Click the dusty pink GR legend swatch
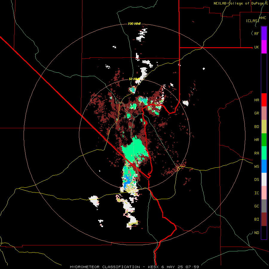The width and height of the screenshot is (269, 269). [264, 113]
